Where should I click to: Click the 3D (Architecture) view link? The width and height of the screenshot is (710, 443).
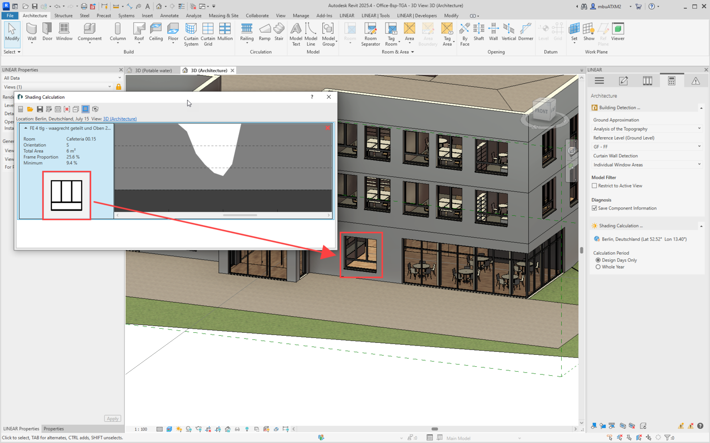120,119
